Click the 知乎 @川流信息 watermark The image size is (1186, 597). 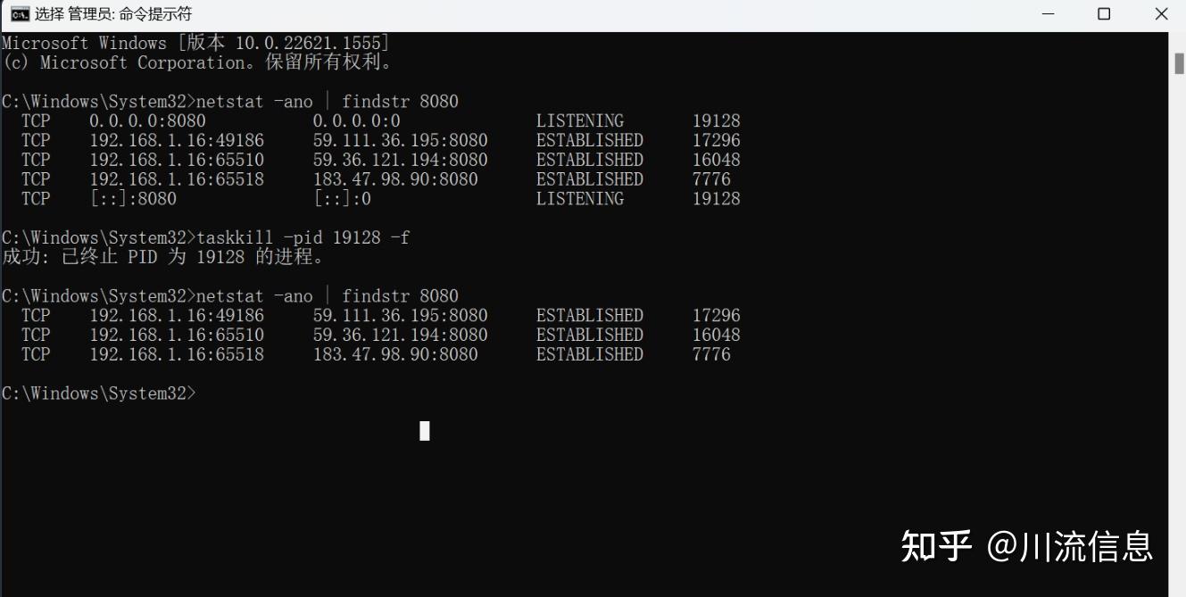1027,545
